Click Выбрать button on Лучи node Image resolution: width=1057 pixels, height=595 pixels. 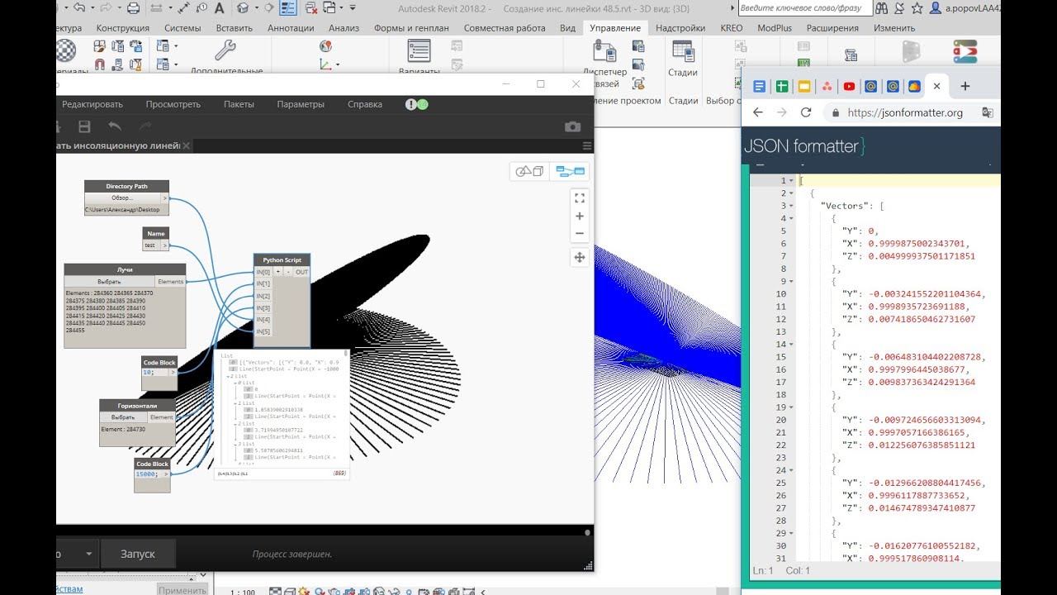click(x=109, y=282)
